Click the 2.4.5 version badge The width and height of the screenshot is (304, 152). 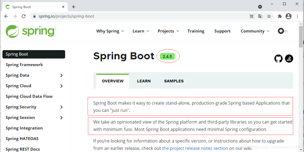[x=167, y=57]
